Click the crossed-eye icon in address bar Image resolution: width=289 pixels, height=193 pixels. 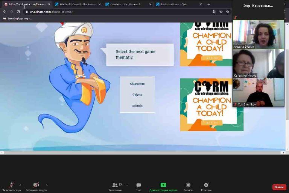click(221, 12)
